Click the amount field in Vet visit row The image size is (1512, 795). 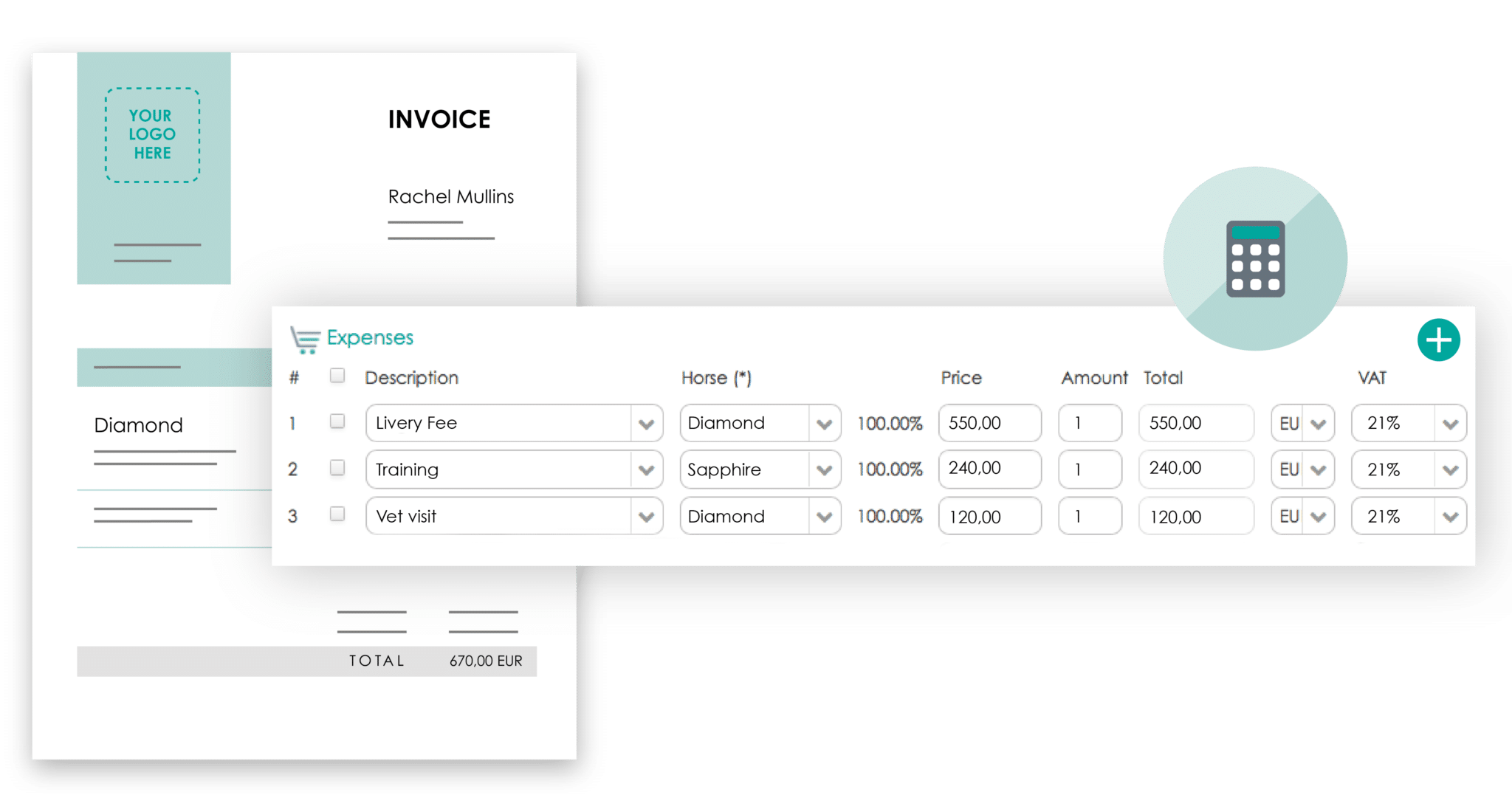[x=1090, y=516]
